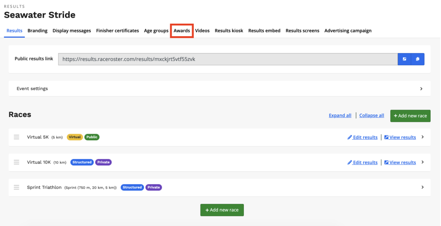Click the 'Seawater Stride' event title
The image size is (441, 226).
point(40,15)
